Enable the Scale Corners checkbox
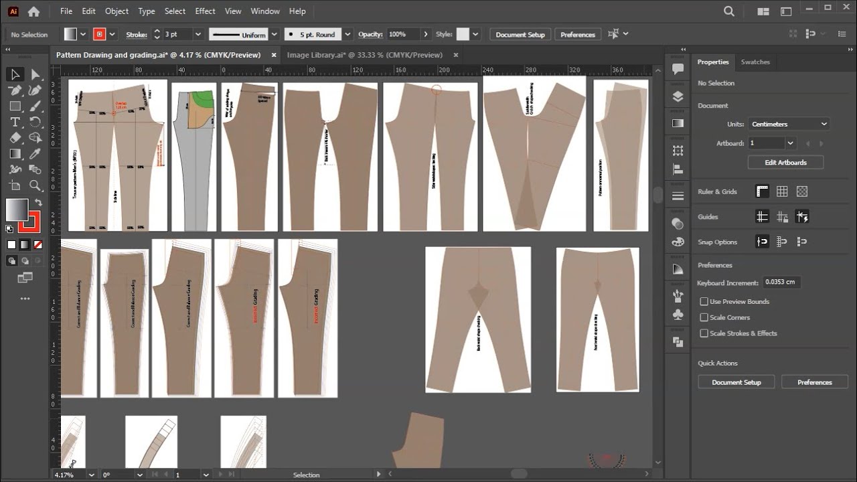Screen dimensions: 857x482 coord(704,317)
